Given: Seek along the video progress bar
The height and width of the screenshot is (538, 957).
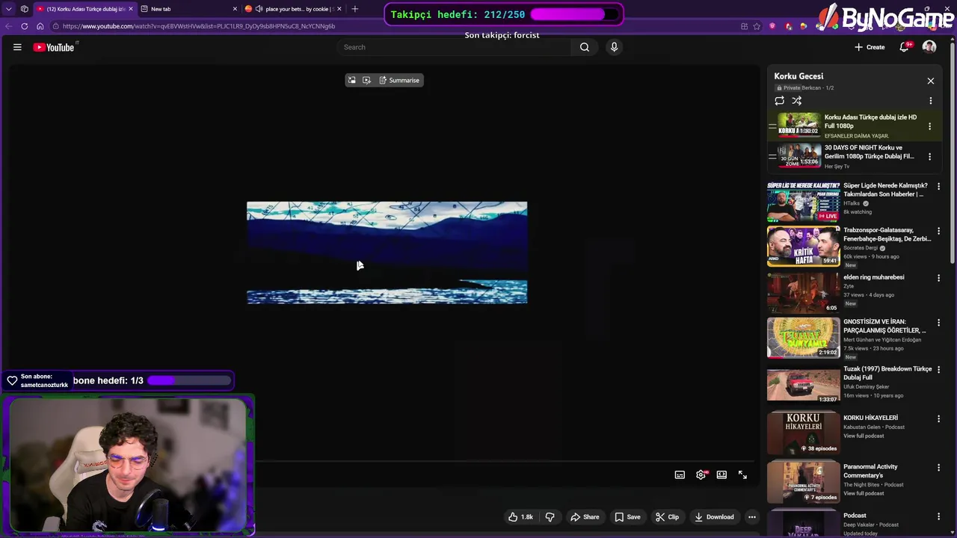Looking at the screenshot, I should (506, 461).
